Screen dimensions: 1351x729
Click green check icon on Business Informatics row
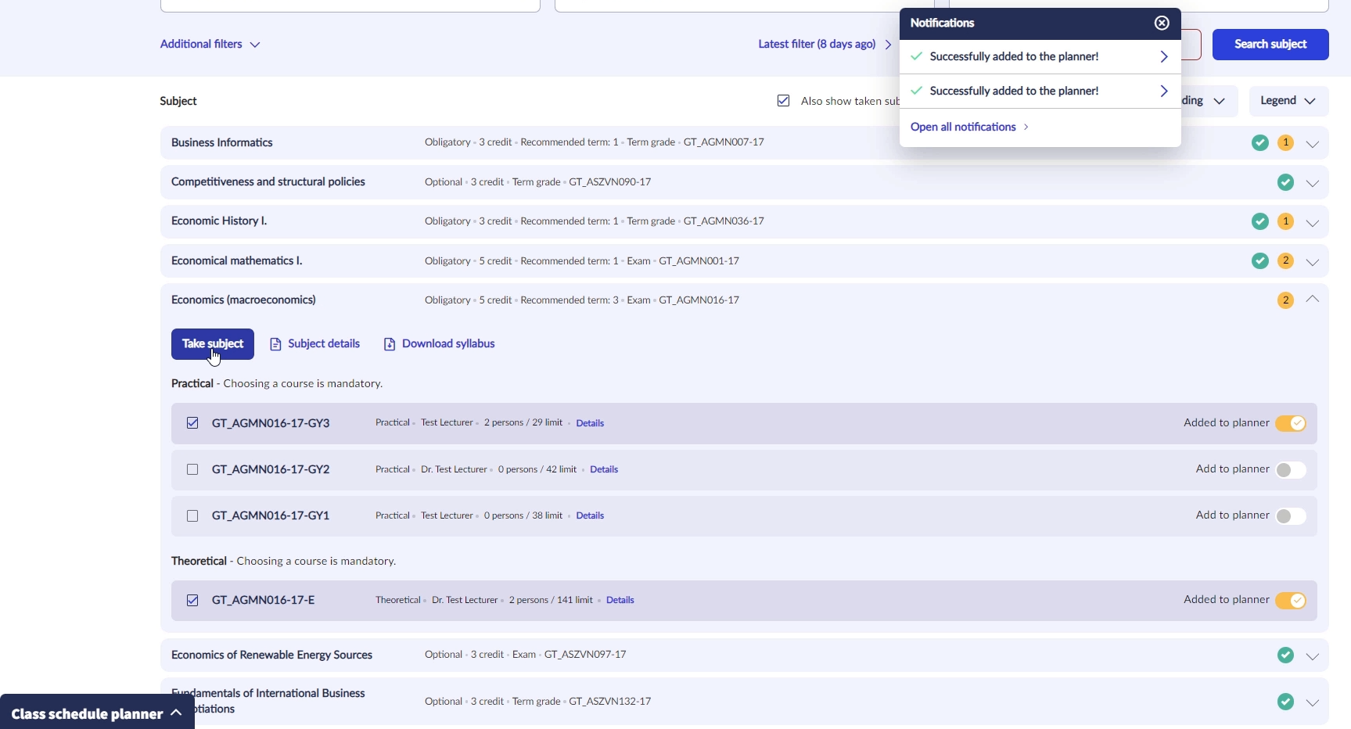(x=1259, y=143)
